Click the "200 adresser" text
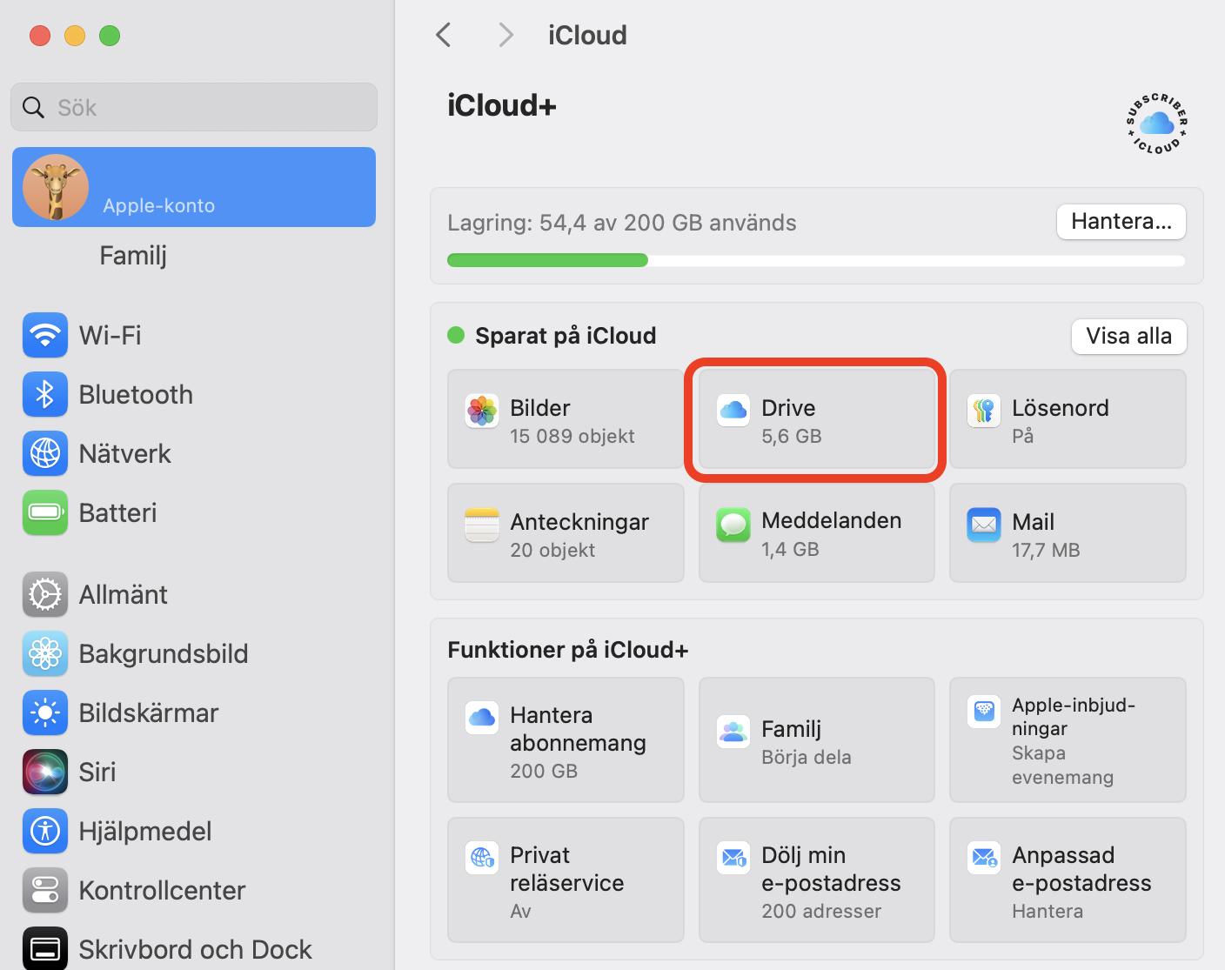Screen dimensions: 1225x970 coord(821,911)
